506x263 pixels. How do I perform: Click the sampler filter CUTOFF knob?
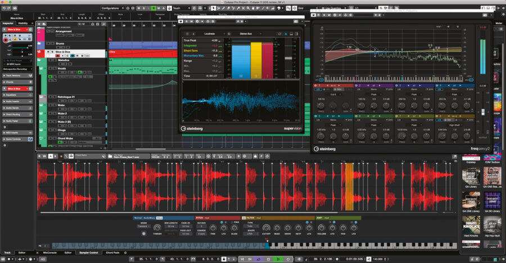pos(266,228)
